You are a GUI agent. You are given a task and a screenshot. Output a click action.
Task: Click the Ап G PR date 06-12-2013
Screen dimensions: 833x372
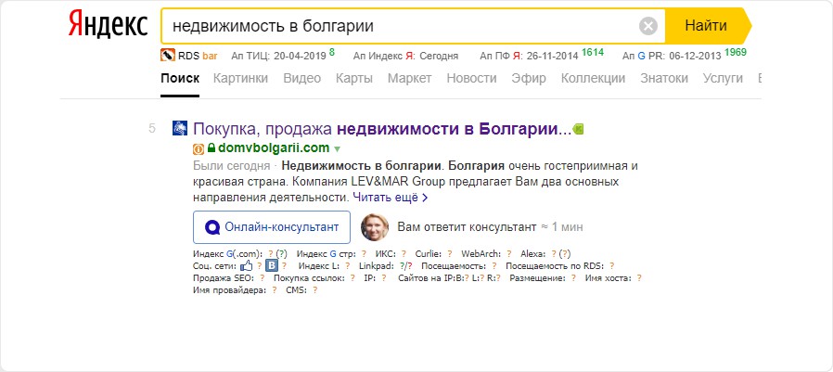(x=695, y=56)
